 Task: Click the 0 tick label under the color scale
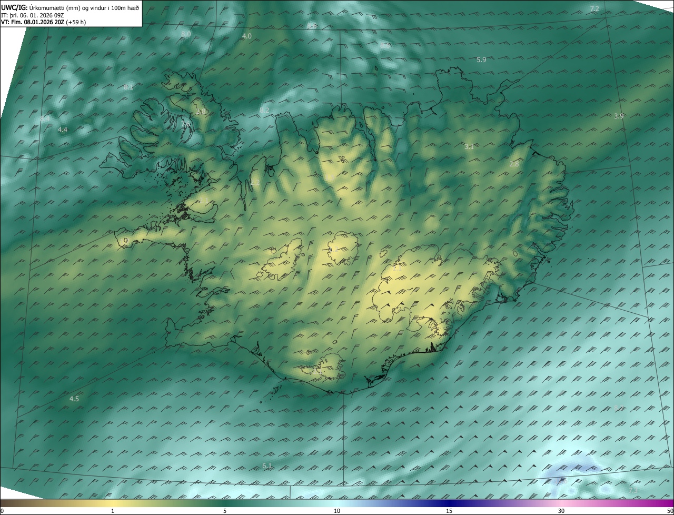(x=2, y=511)
